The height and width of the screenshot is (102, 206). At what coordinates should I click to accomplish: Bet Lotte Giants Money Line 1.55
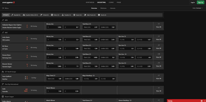(54, 39)
